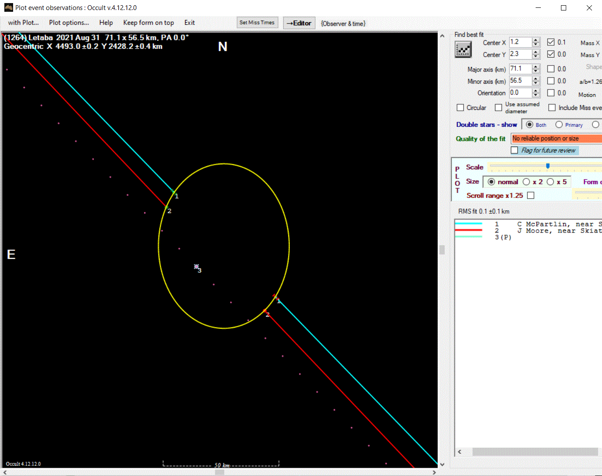This screenshot has height=476, width=602.
Task: Click the Center X input field
Action: (x=520, y=42)
